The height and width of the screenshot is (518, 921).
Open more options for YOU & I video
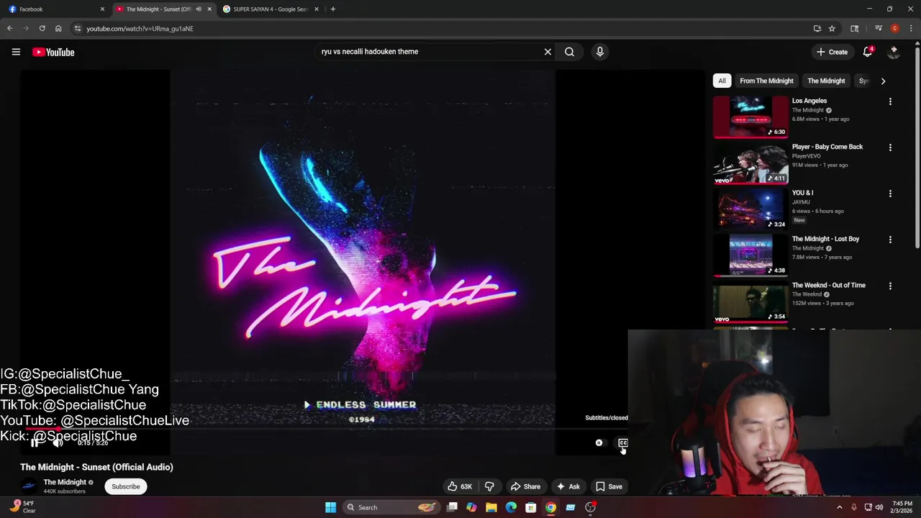(x=890, y=194)
